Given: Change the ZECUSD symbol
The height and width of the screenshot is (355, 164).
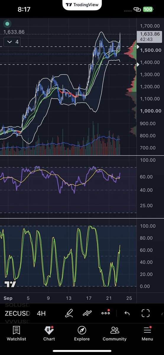Looking at the screenshot, I should (17, 313).
